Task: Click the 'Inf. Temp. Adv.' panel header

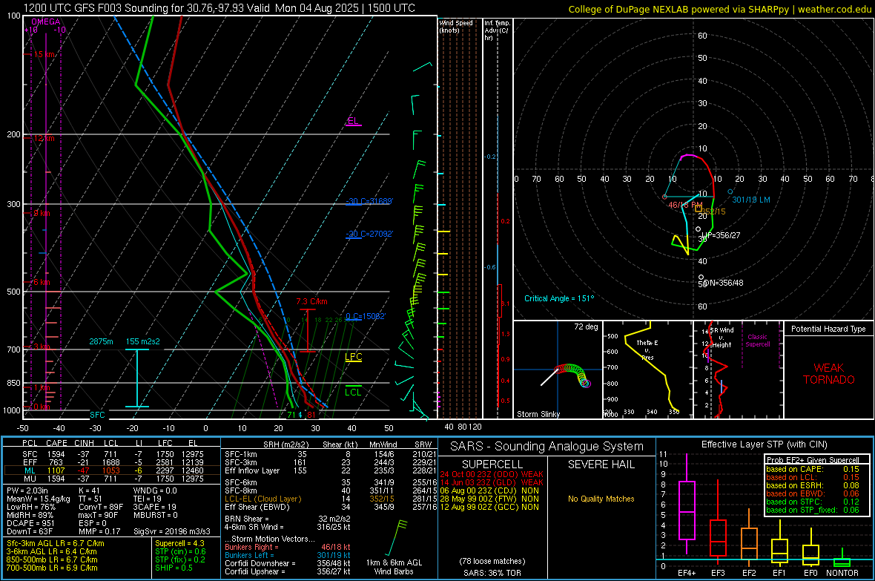Action: pos(497,30)
